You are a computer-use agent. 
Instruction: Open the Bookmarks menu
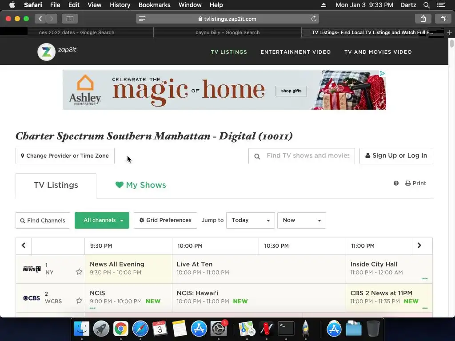coord(154,5)
